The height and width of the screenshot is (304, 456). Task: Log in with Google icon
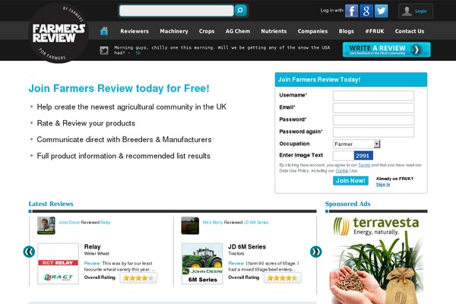(x=366, y=11)
